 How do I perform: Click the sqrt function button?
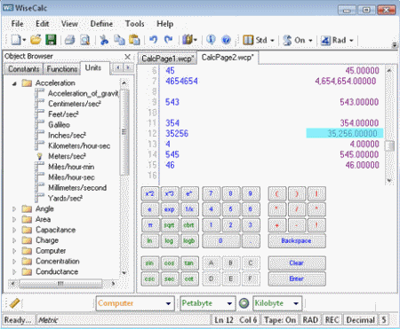tap(169, 225)
